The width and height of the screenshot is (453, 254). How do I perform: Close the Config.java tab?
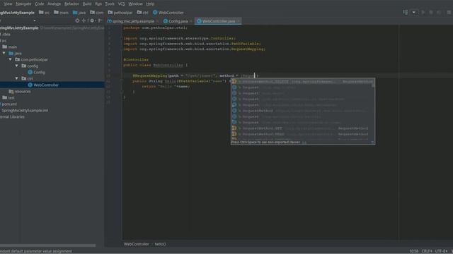coord(191,21)
